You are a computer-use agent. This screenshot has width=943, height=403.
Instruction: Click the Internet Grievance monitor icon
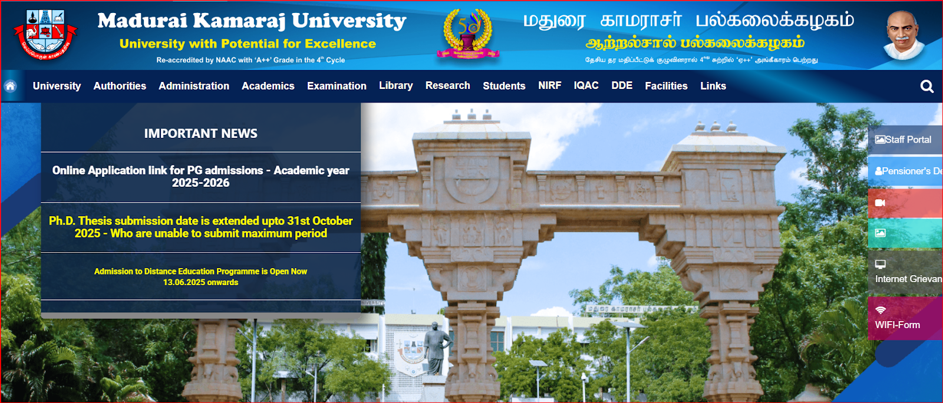[881, 264]
